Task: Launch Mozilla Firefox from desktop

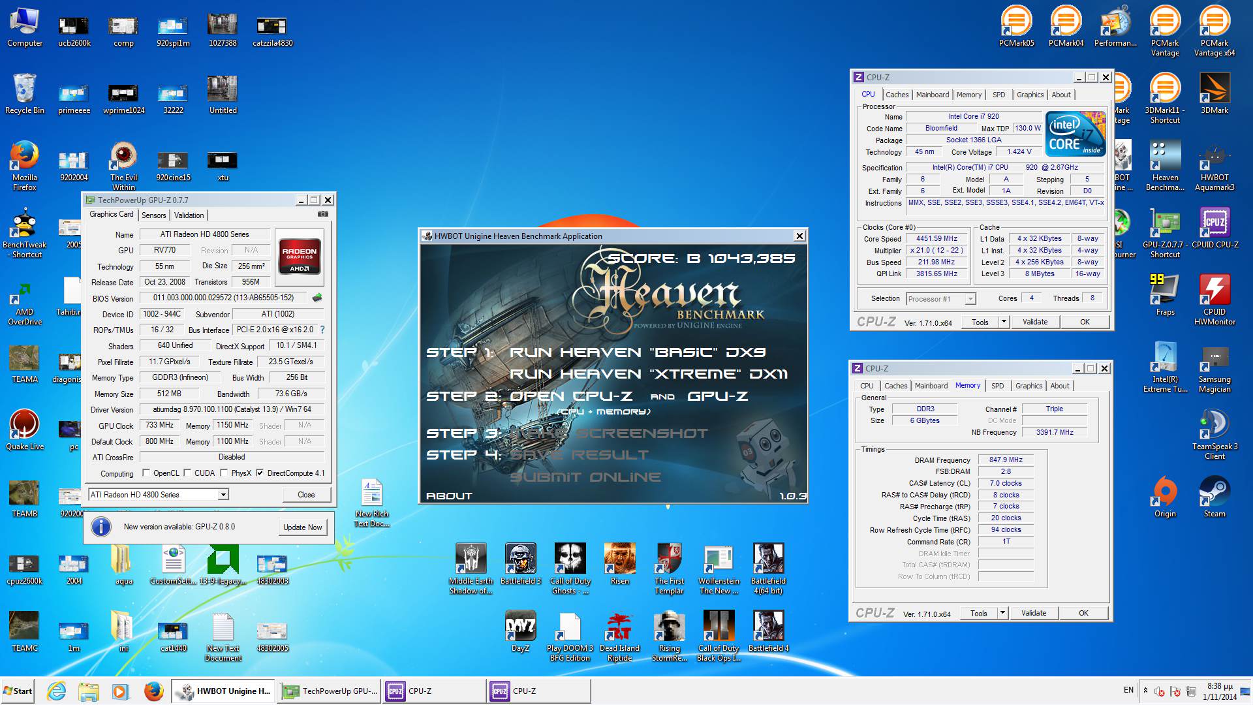Action: (25, 166)
